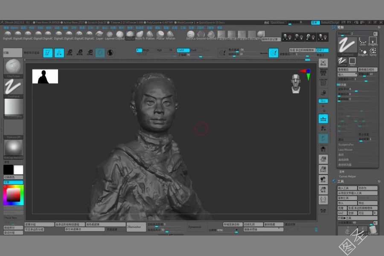Choose the Rect stroke type
The image size is (384, 256).
coord(352,62)
